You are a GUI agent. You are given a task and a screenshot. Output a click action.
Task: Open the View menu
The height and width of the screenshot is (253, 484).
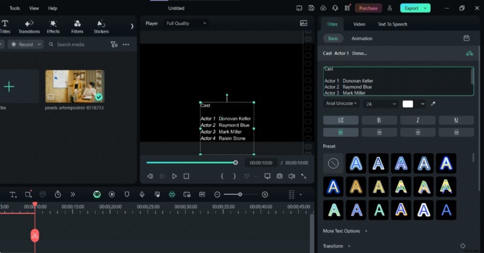pos(34,8)
